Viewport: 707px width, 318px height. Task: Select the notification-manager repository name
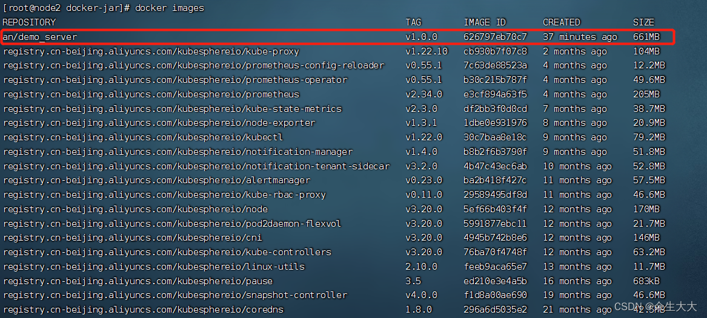(178, 152)
